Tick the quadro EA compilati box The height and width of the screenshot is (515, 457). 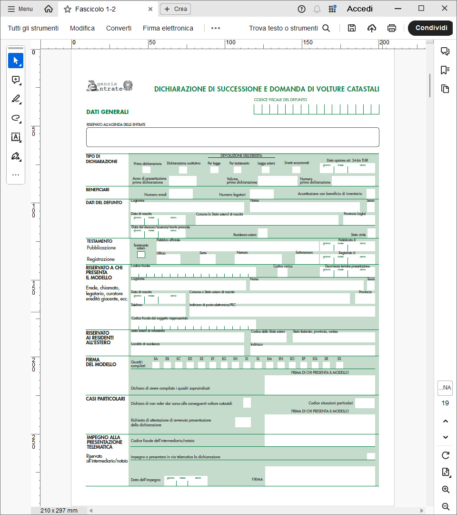tap(156, 365)
